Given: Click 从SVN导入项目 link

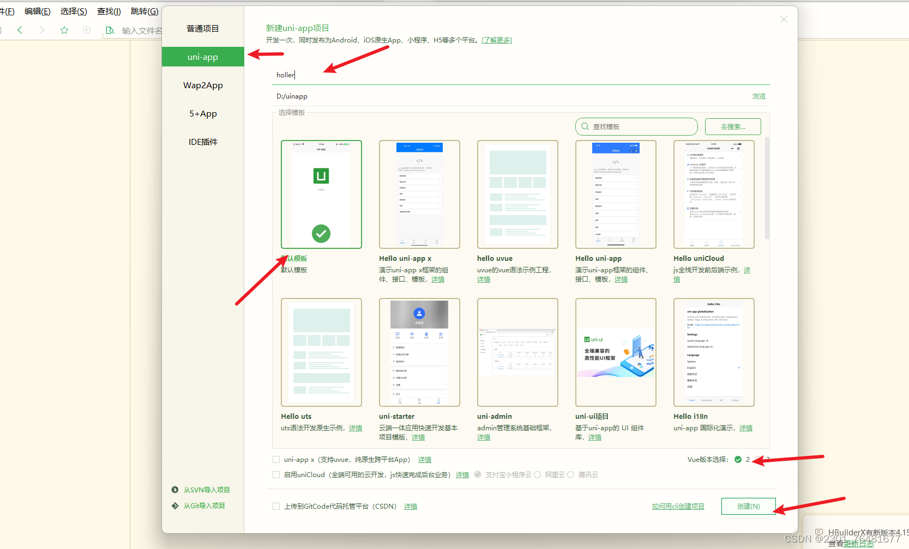Looking at the screenshot, I should 207,490.
